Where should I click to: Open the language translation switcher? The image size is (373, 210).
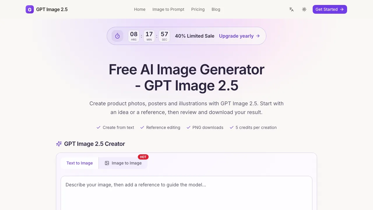(x=291, y=9)
